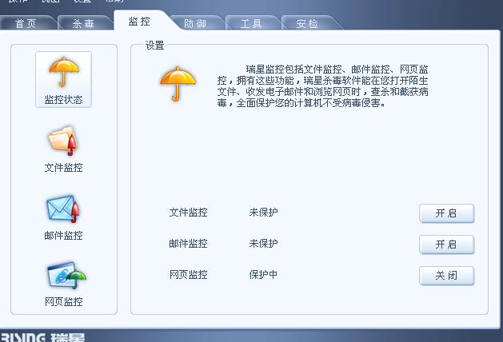
Task: Open the 邮件监控 envelope icon
Action: pyautogui.click(x=63, y=209)
